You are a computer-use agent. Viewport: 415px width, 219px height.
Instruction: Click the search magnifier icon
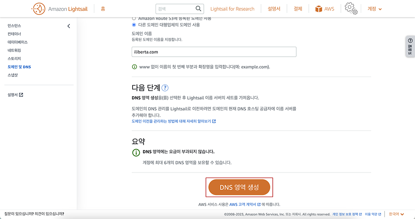point(198,9)
